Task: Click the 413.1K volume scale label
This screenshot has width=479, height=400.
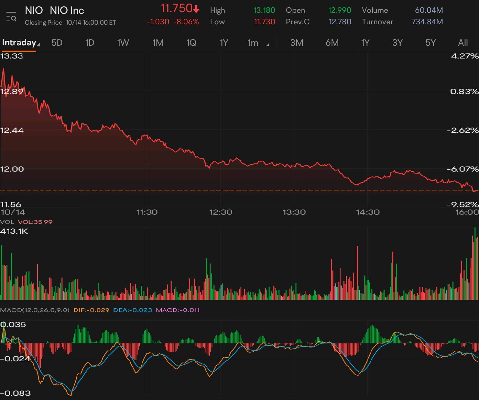Action: coord(14,231)
